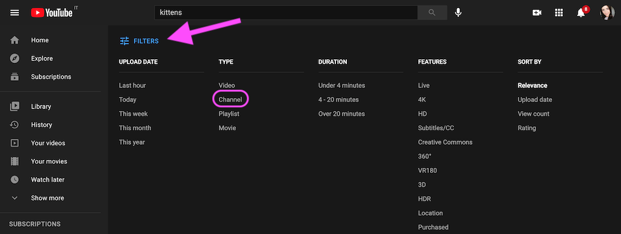Open Watch later in sidebar
This screenshot has height=234, width=621.
pyautogui.click(x=48, y=180)
